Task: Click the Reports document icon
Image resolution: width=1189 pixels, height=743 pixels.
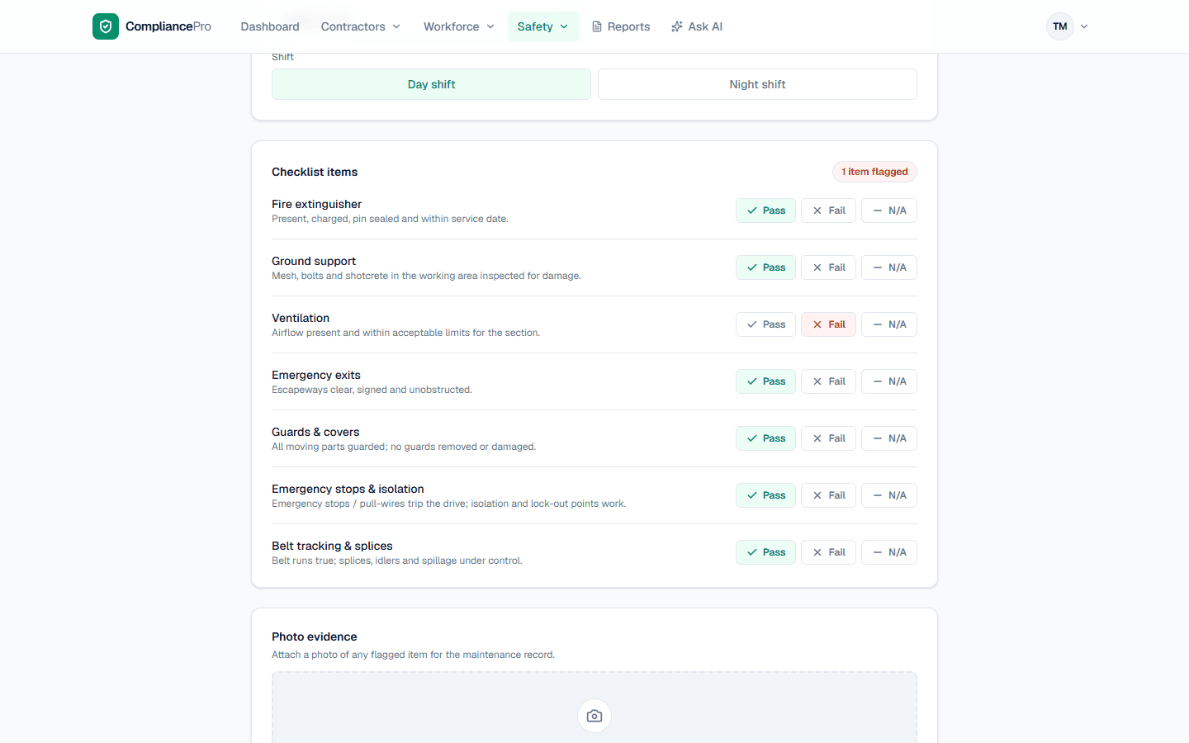Action: (597, 26)
